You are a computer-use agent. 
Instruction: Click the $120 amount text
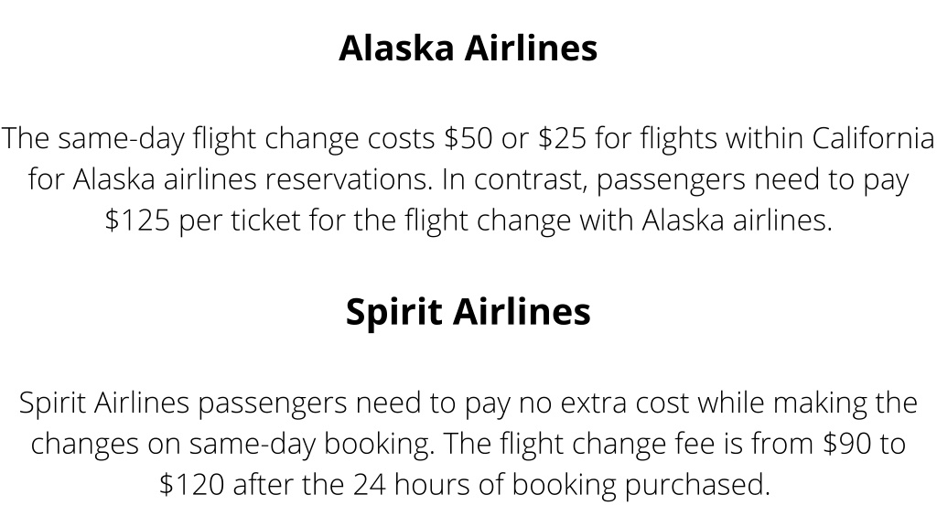(192, 484)
